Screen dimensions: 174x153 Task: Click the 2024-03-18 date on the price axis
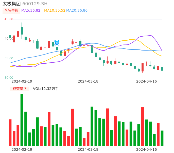(88, 81)
